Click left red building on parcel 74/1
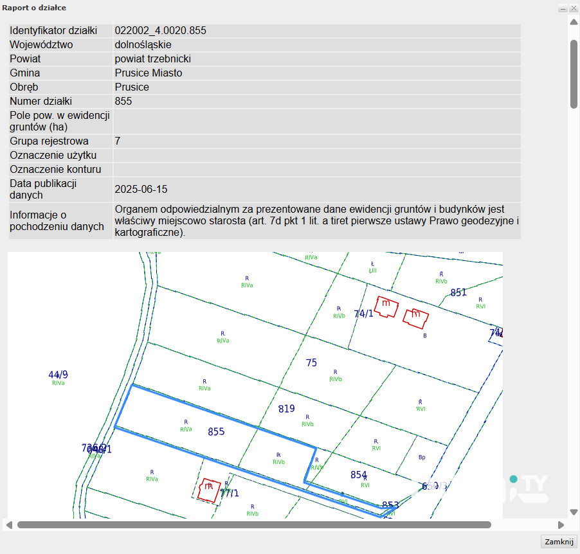580x554 pixels. point(386,307)
